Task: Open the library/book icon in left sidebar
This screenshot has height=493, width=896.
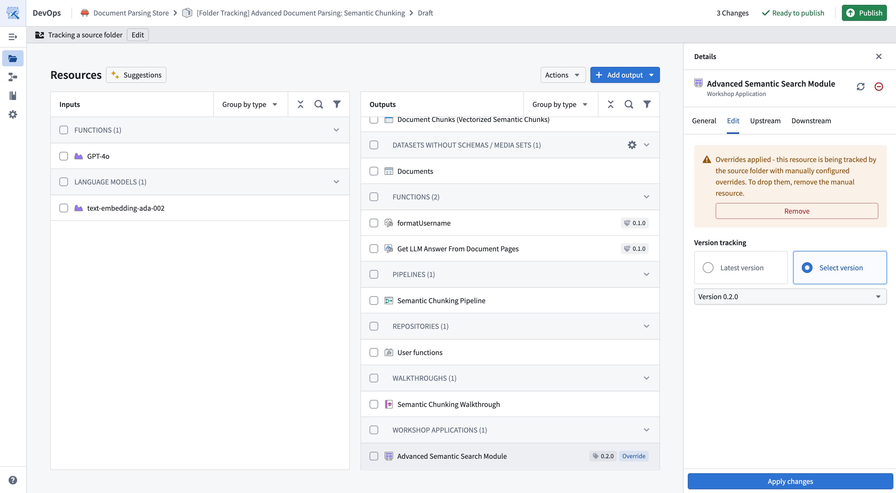Action: click(x=13, y=95)
